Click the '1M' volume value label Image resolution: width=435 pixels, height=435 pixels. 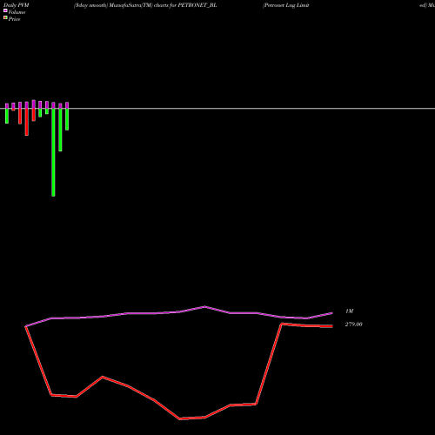coord(350,311)
